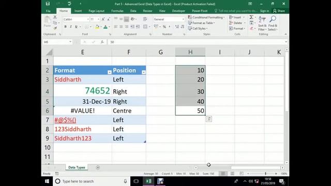This screenshot has height=186, width=331.
Task: Open Format as Table menu
Action: 201,23
